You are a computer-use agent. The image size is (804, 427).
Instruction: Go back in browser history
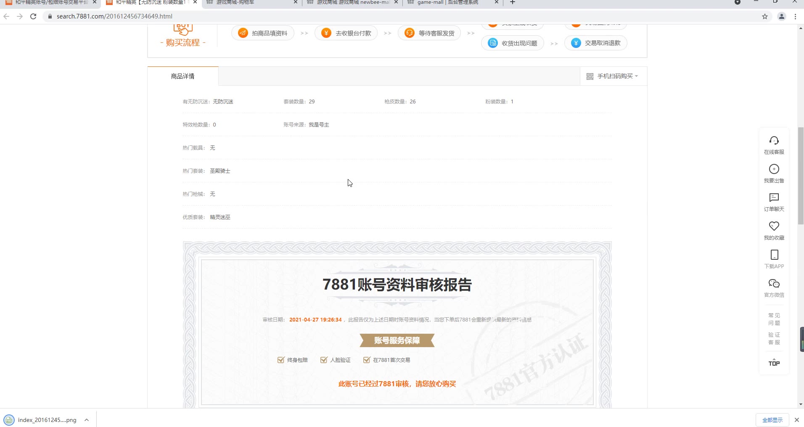click(x=6, y=16)
